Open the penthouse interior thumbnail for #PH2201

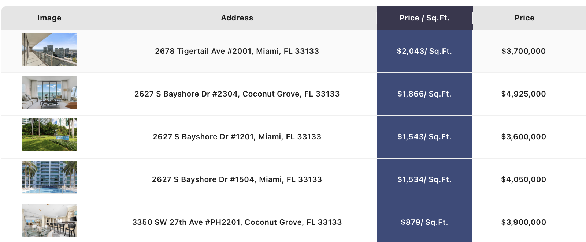pos(49,220)
